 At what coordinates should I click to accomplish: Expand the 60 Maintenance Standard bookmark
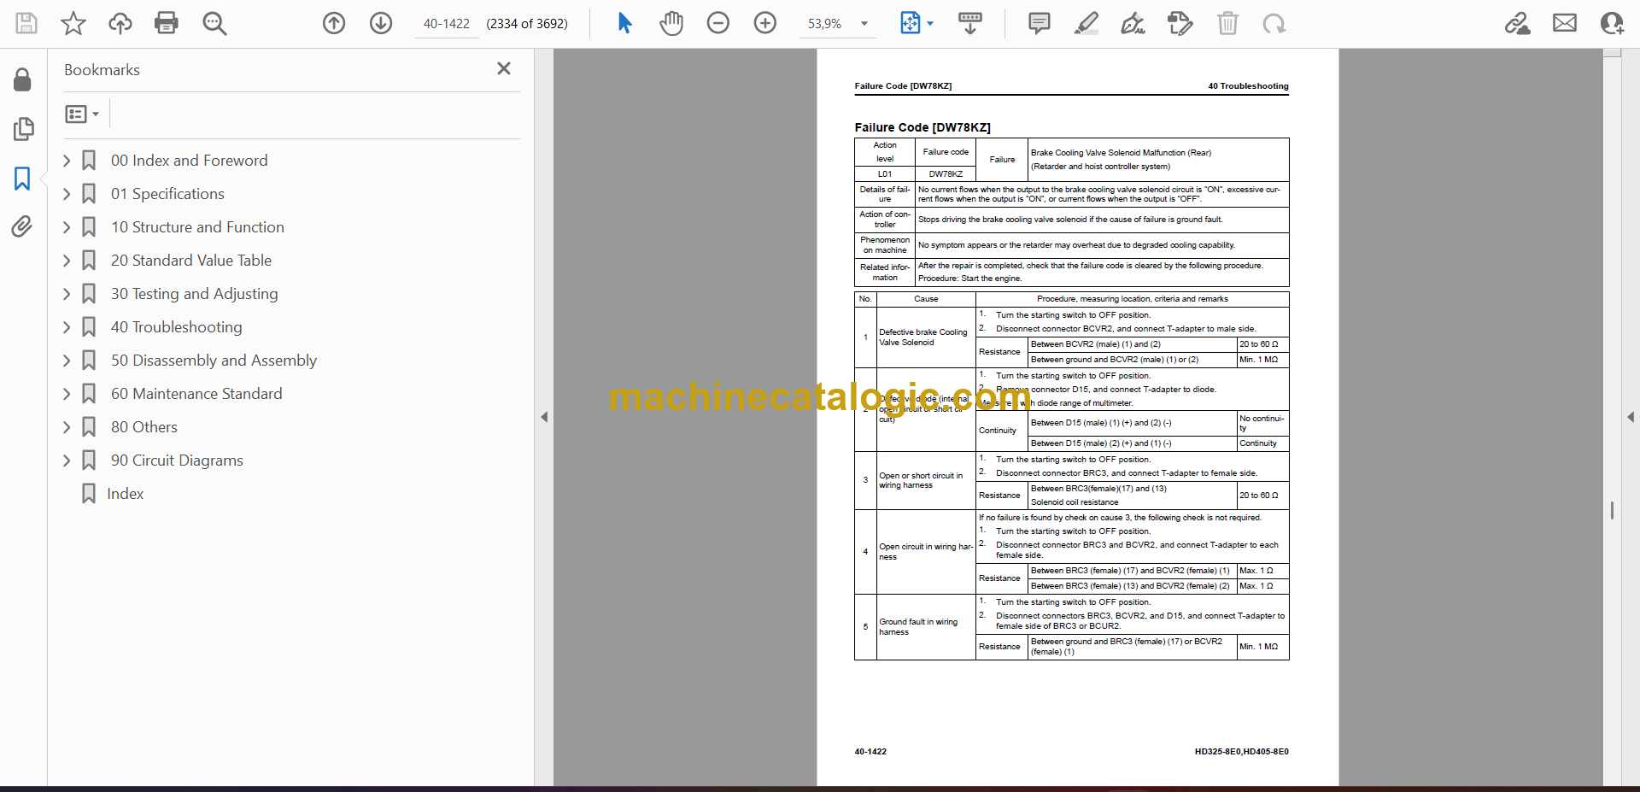[67, 394]
